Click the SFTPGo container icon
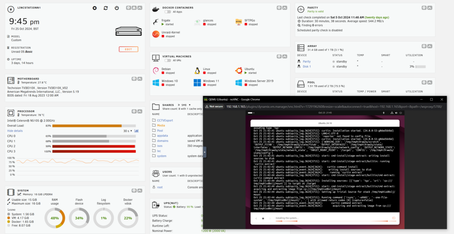This screenshot has width=454, height=234. tap(239, 22)
